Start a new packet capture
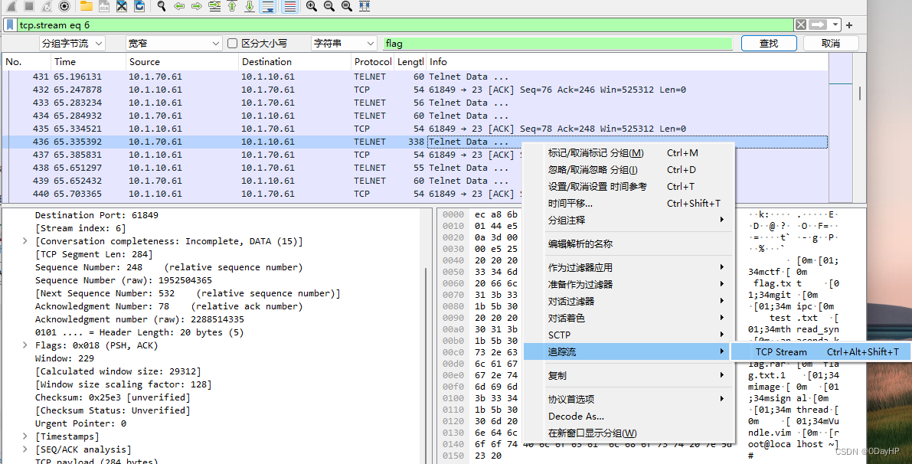912x464 pixels. tap(11, 6)
